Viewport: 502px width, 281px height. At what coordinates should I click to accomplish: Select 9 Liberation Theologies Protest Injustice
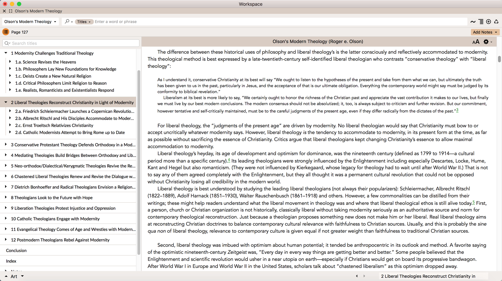coord(63,208)
